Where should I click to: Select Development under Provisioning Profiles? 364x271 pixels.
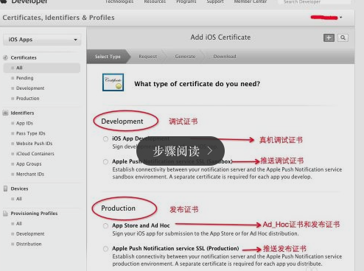click(30, 234)
